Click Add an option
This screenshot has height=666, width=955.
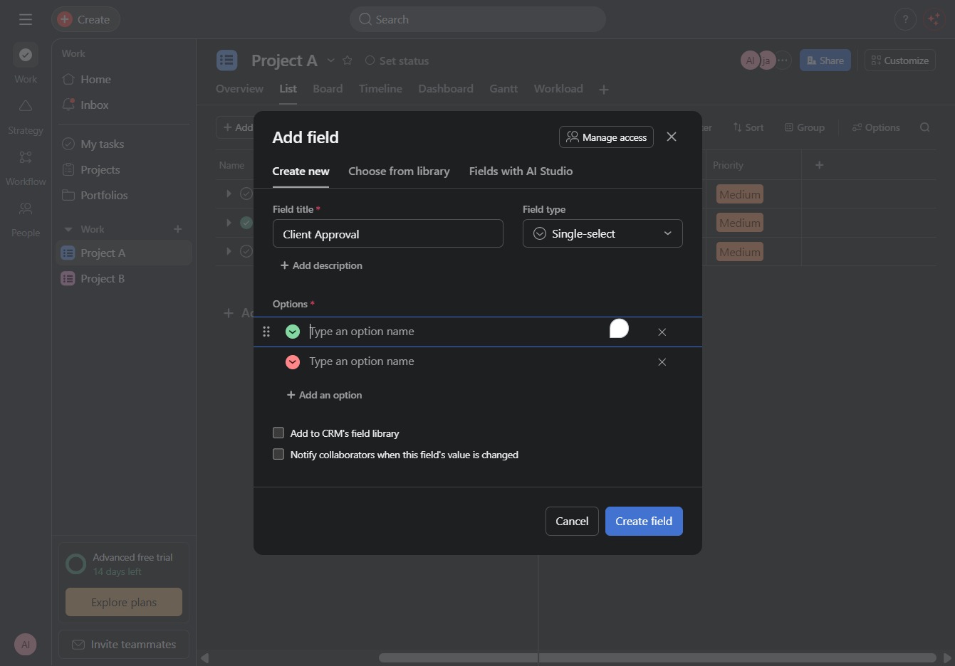(x=324, y=395)
